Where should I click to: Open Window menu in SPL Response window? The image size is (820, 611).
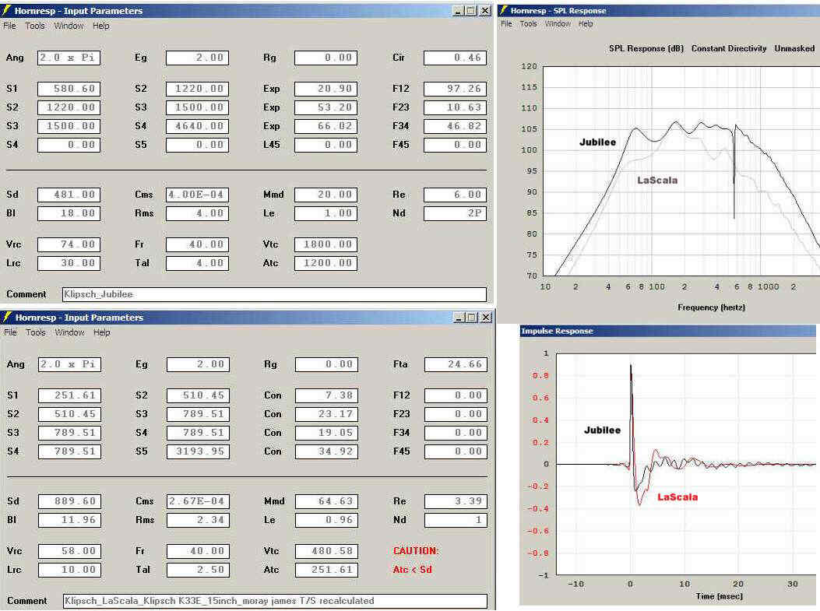pos(558,24)
